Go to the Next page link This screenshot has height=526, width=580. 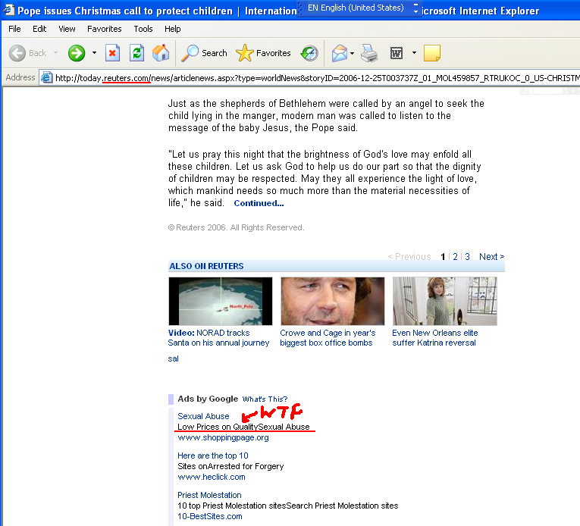point(491,257)
